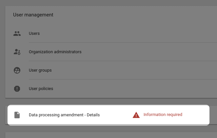The image size is (217, 138).
Task: Open Data processing amendment - Details
Action: tap(64, 115)
